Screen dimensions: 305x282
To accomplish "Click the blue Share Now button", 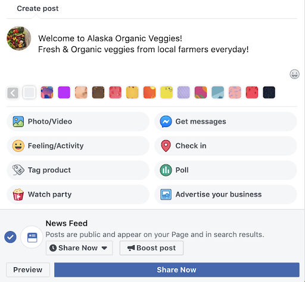I will [x=177, y=270].
